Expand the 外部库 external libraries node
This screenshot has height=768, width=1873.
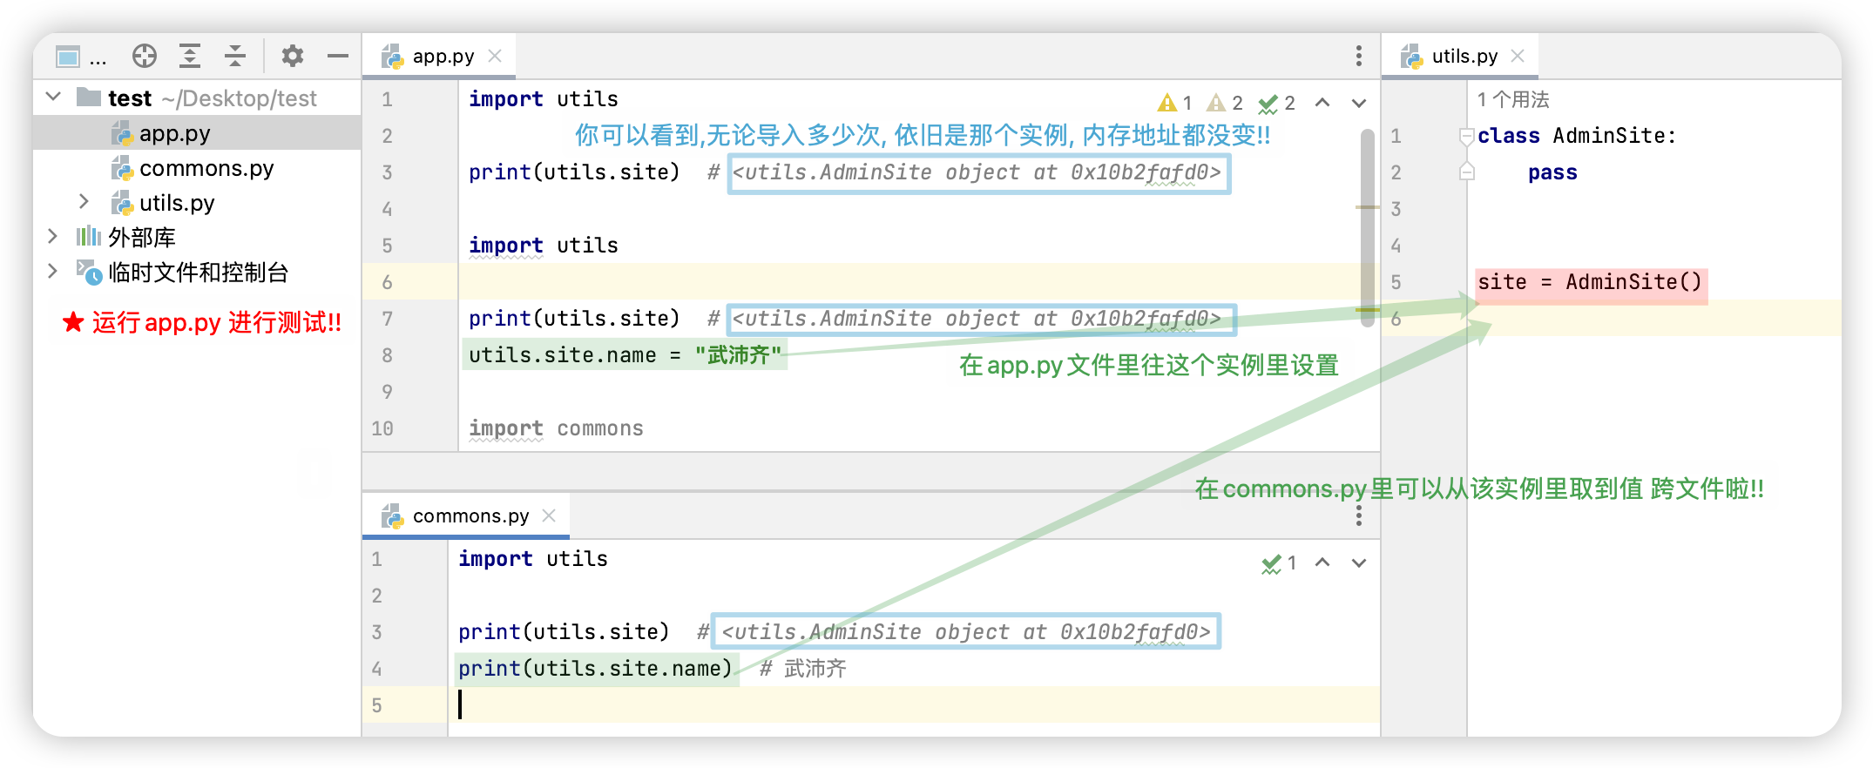coord(53,236)
